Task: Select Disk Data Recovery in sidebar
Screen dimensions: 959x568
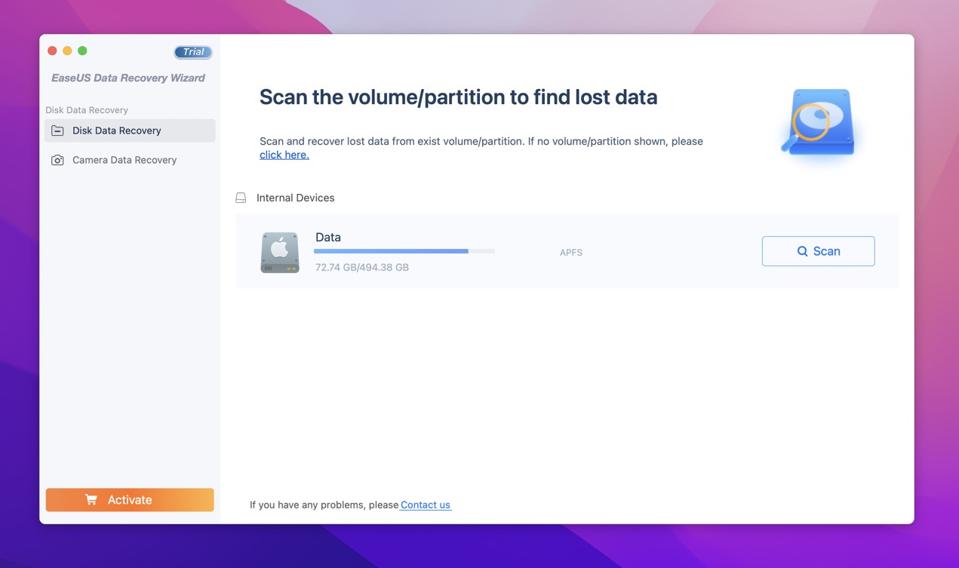Action: tap(130, 130)
